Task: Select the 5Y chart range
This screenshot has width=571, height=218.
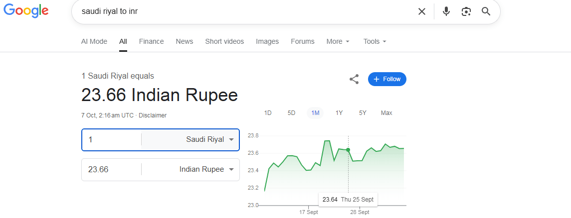Action: (x=363, y=113)
